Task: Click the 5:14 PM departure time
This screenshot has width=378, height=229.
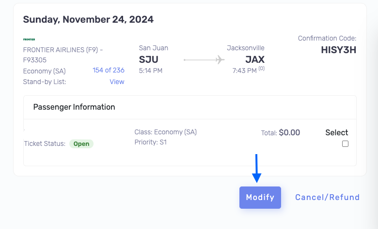Action: coord(150,71)
